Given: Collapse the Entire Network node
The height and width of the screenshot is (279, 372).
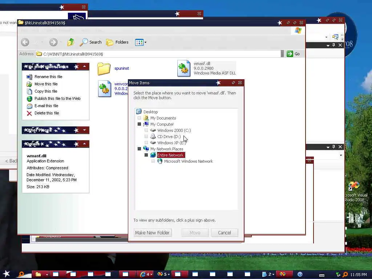Looking at the screenshot, I should pos(146,155).
